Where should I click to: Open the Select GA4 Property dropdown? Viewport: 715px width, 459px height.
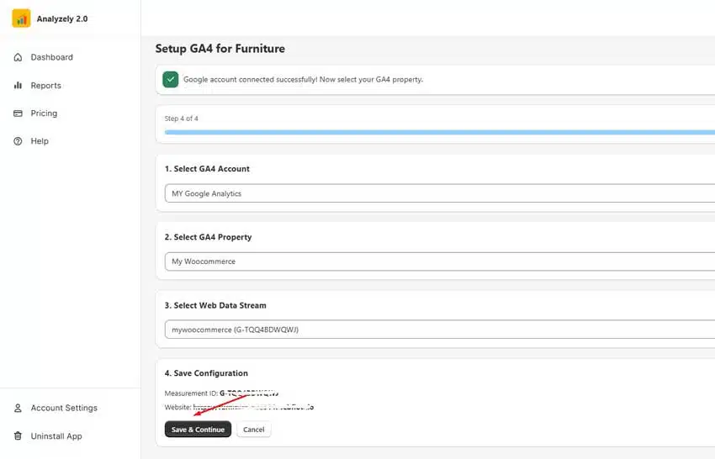click(x=440, y=261)
